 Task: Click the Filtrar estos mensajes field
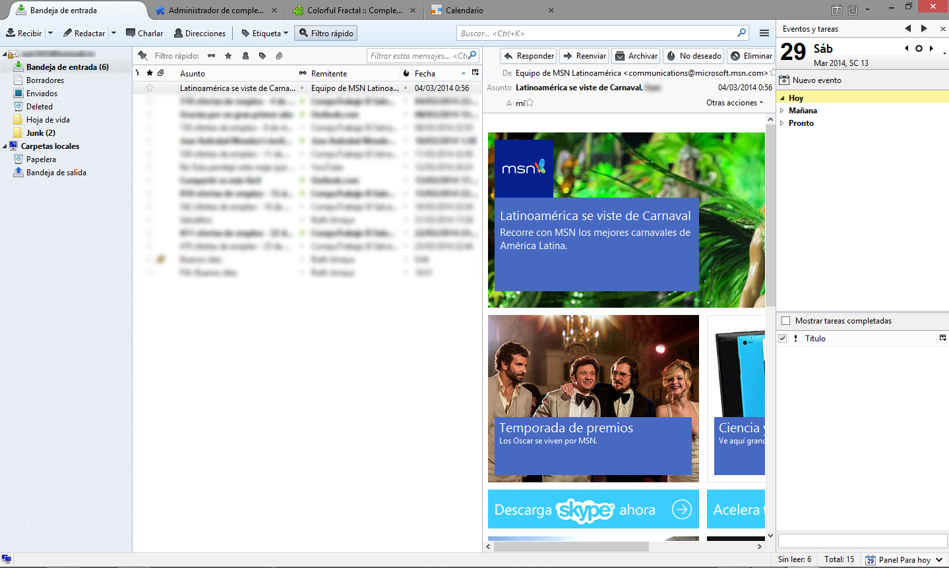click(423, 55)
